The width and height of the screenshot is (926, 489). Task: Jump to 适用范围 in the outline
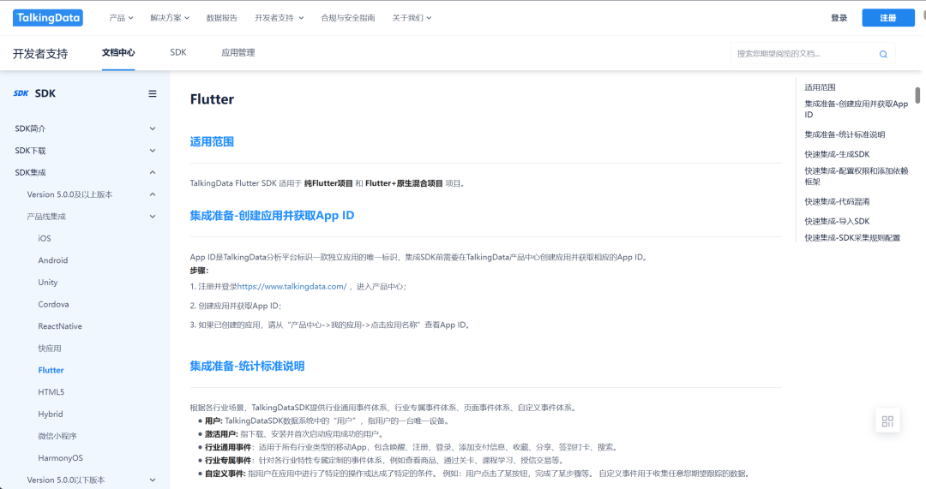coord(820,87)
